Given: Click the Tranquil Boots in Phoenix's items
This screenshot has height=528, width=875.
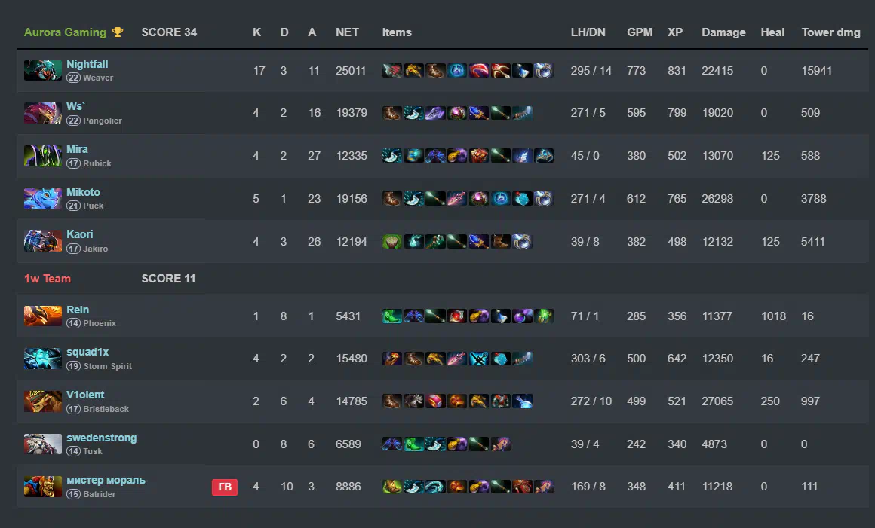Looking at the screenshot, I should click(391, 316).
